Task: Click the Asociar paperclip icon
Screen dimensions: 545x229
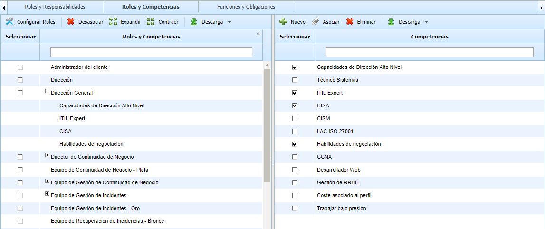Action: point(316,22)
